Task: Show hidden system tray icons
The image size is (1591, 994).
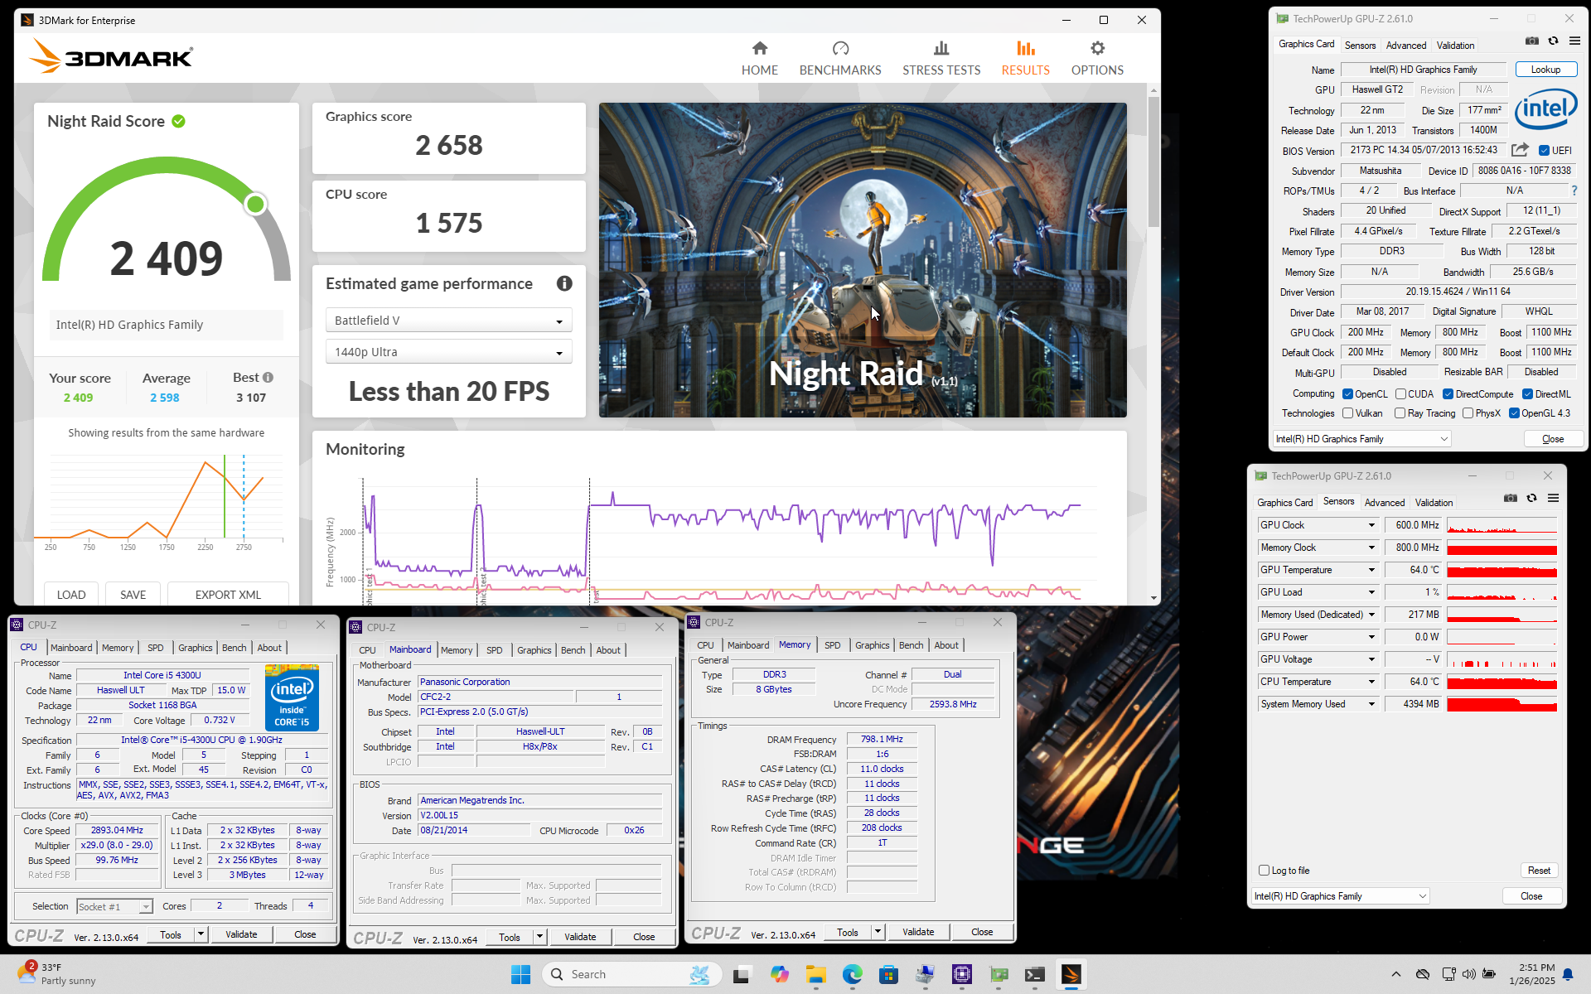Action: pos(1396,974)
